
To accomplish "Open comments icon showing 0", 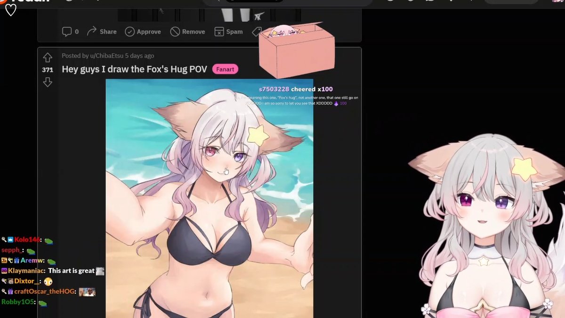I will coord(70,32).
